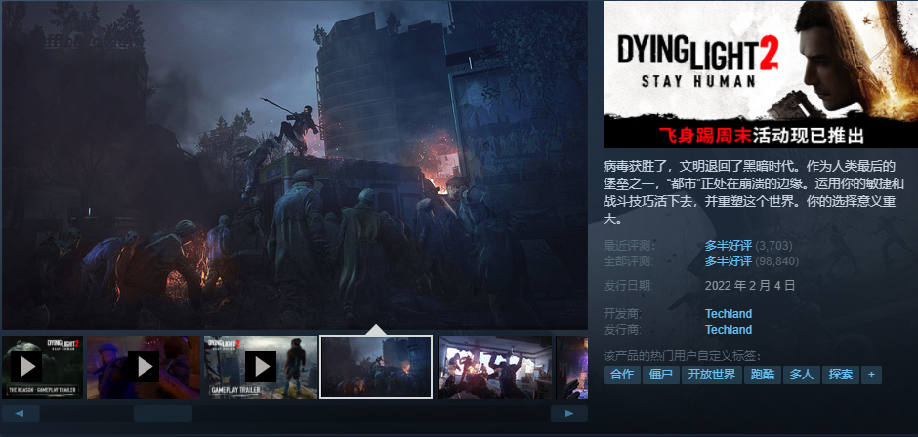Open the 探索 tag
Viewport: 918px width, 437px height.
pyautogui.click(x=841, y=375)
